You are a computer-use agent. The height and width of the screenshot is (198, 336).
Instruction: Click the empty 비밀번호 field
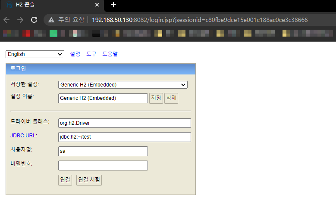coord(103,165)
